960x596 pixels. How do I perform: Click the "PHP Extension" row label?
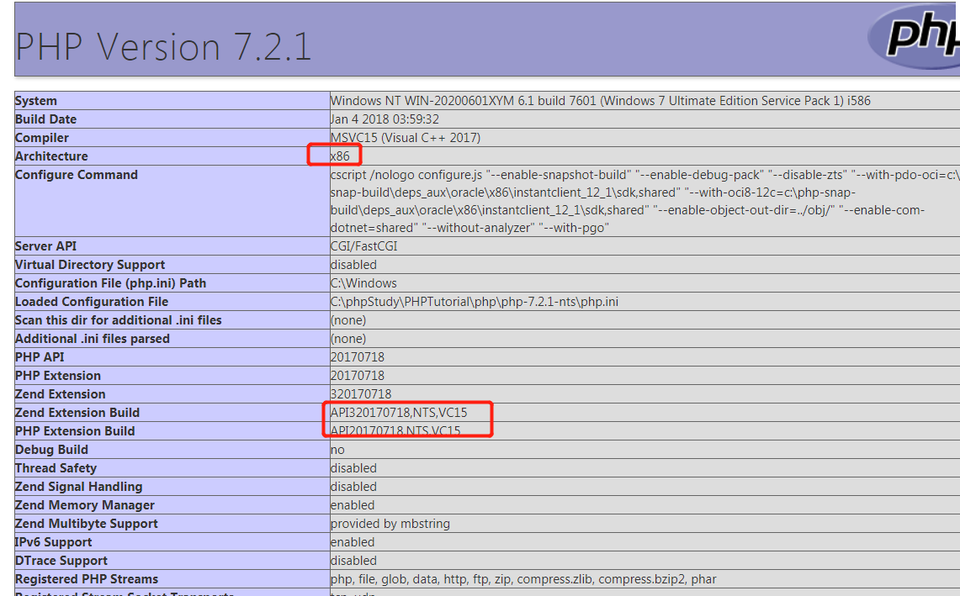[58, 376]
